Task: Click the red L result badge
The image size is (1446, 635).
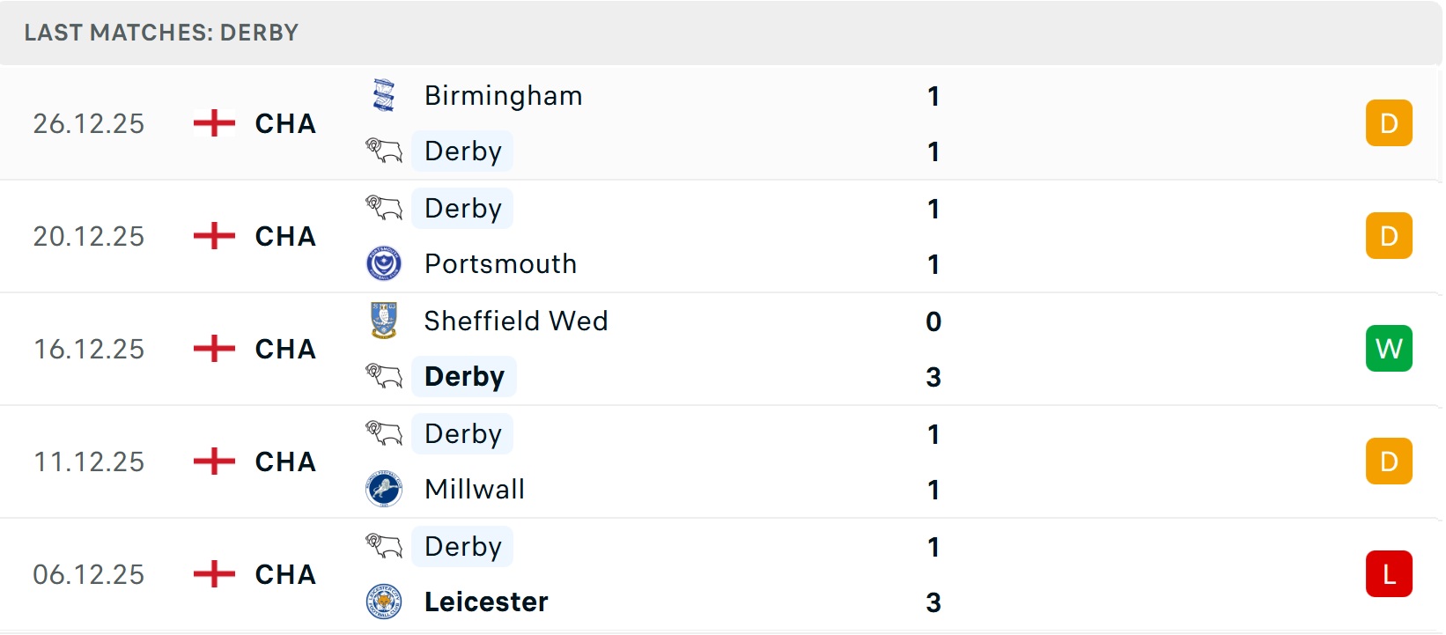Action: pyautogui.click(x=1389, y=574)
